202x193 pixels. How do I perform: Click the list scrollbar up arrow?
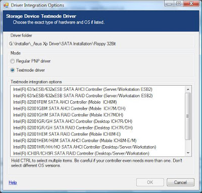pos(188,89)
